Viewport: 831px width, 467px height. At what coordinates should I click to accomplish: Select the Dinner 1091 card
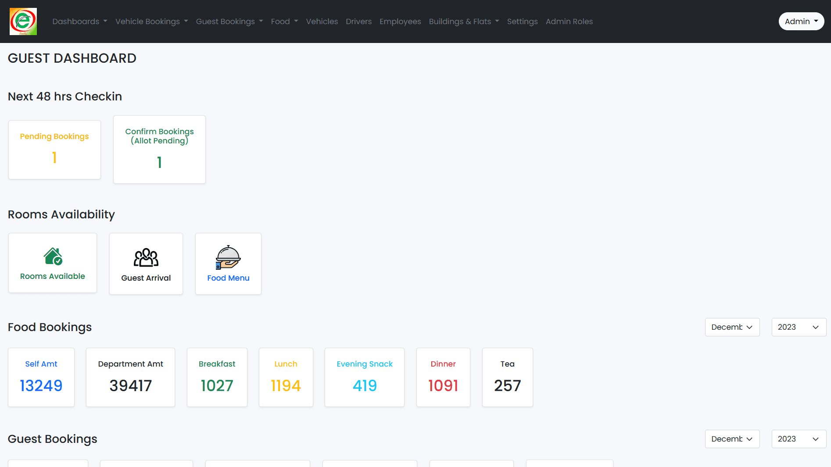[443, 377]
